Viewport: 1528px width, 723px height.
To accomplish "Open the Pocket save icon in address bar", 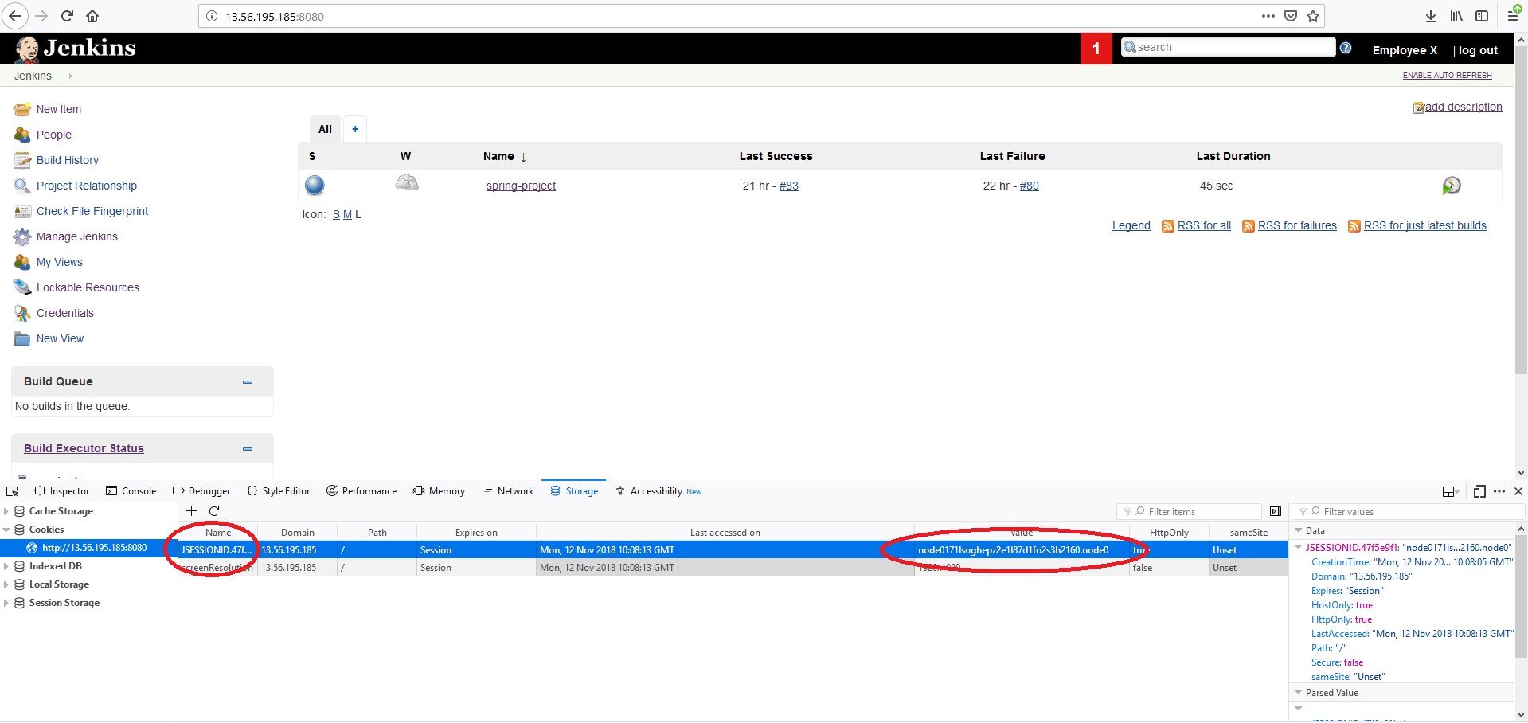I will click(x=1291, y=16).
